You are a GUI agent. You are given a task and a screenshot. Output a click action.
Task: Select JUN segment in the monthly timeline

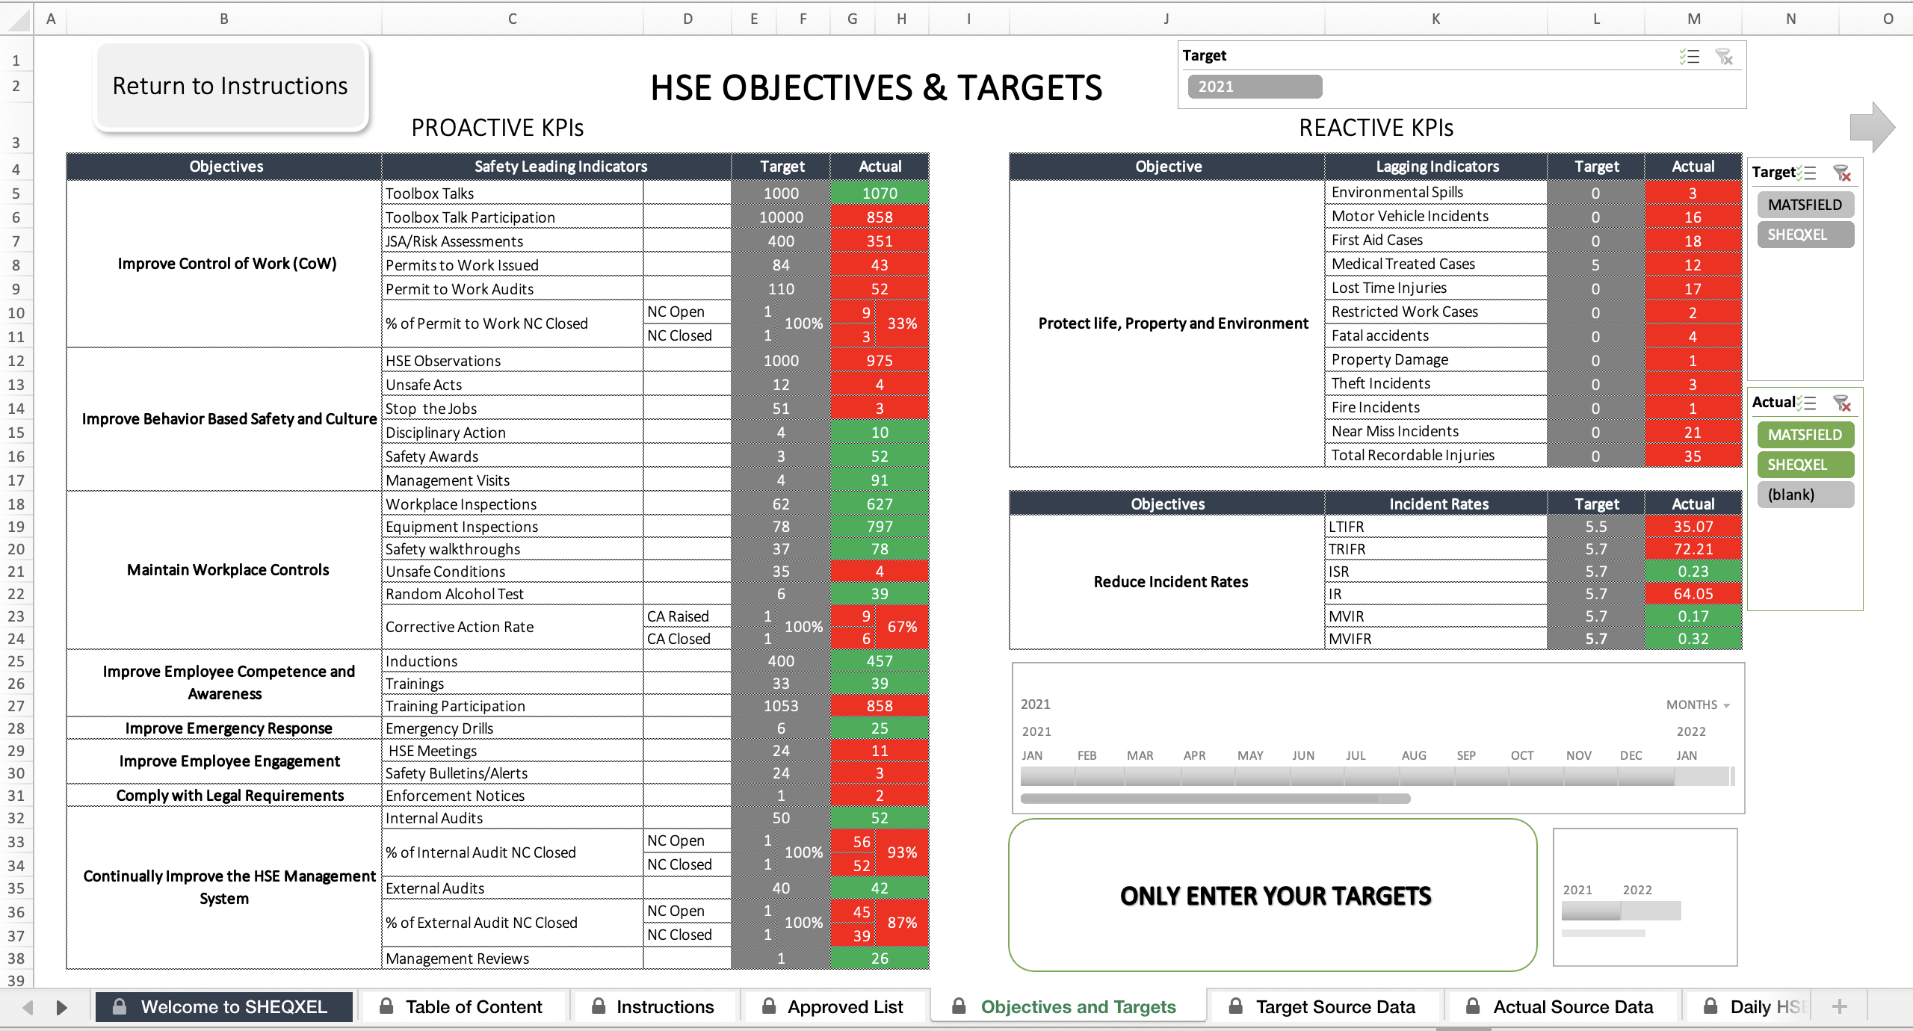coord(1317,777)
